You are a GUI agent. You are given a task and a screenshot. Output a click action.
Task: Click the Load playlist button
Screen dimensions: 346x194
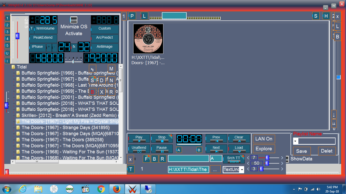point(239,149)
